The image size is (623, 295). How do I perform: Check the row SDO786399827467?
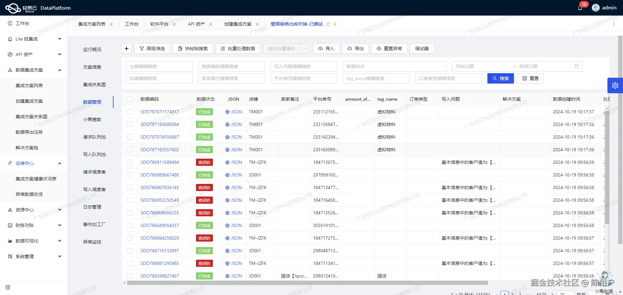coord(130,276)
